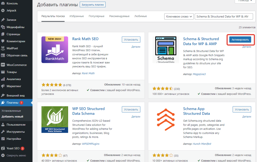Viewport: 257px width, 162px height.
Task: Click WP SEO Structured Data Schema title
Action: 89,111
